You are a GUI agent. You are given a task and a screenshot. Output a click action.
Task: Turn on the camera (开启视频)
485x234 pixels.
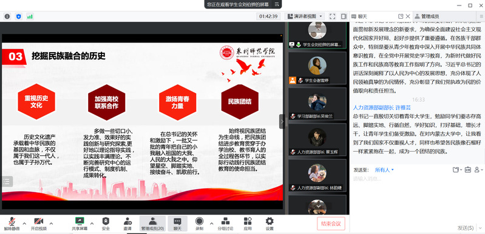click(39, 224)
